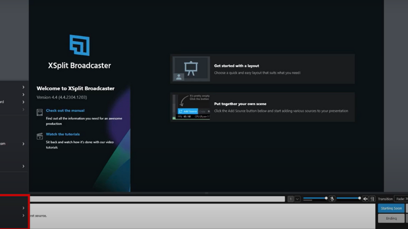Viewport: 408px width, 229px height.
Task: Mute the system speaker audio
Action: pos(365,199)
